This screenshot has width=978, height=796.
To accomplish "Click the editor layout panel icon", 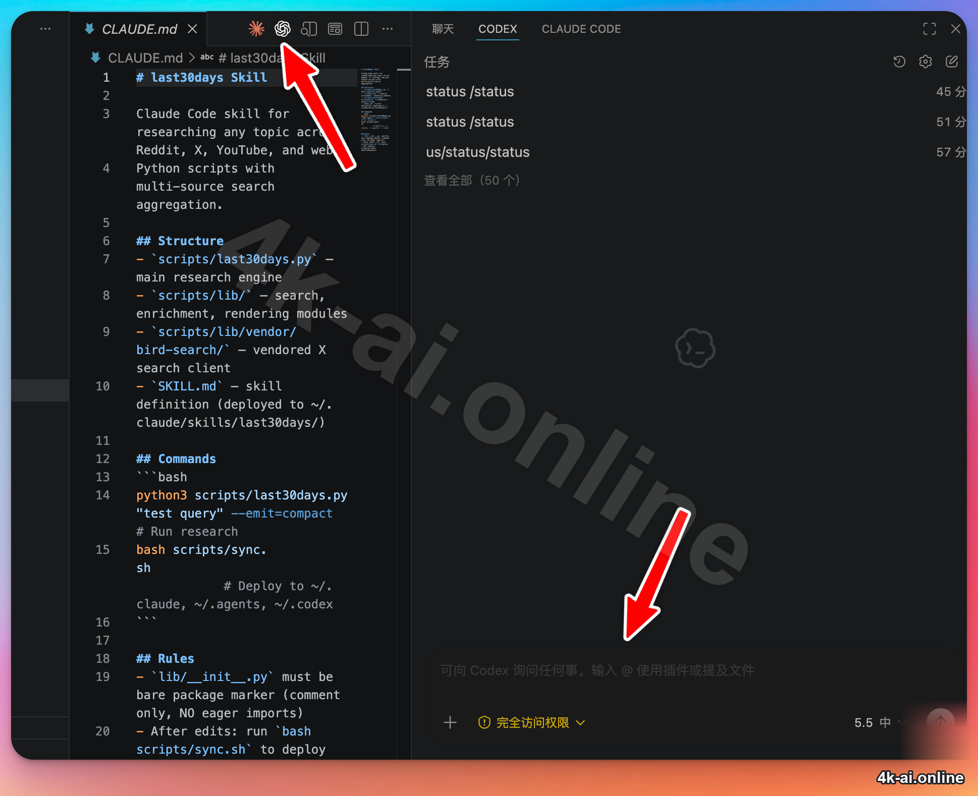I will 335,29.
